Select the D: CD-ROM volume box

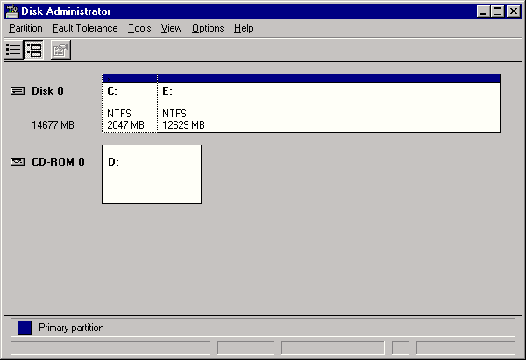[152, 174]
